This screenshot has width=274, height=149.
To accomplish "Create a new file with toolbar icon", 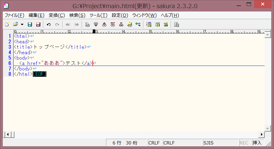I will pyautogui.click(x=7, y=24).
